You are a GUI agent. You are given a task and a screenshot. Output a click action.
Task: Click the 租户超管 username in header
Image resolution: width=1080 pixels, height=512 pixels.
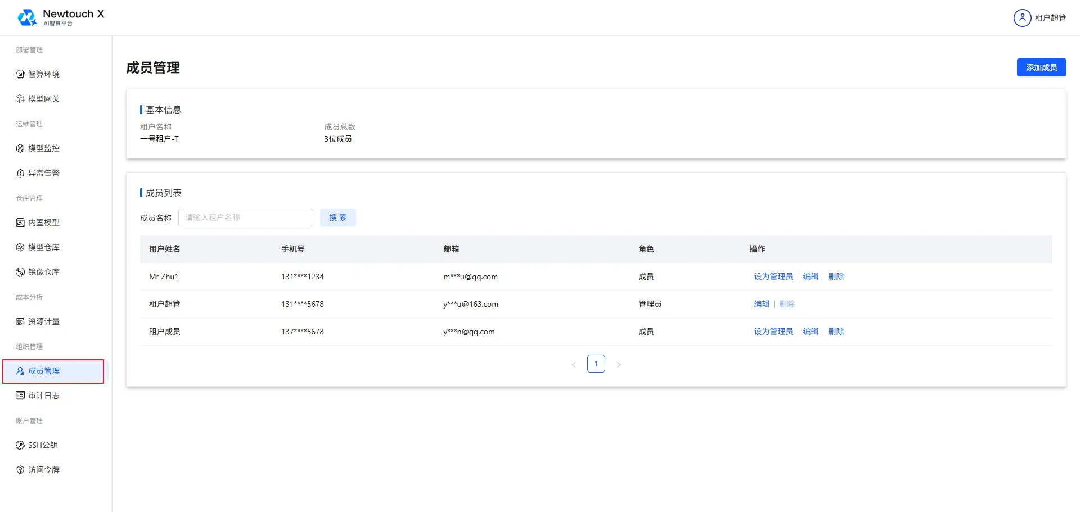click(x=1051, y=18)
